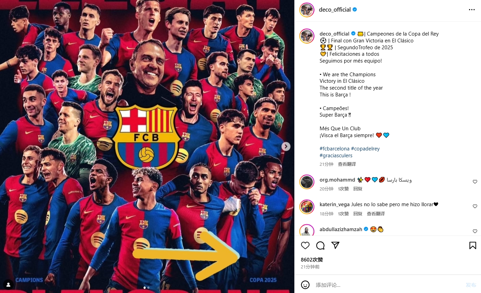Like katerin_vega's comment
Screen dimensions: 481x293
coord(475,206)
